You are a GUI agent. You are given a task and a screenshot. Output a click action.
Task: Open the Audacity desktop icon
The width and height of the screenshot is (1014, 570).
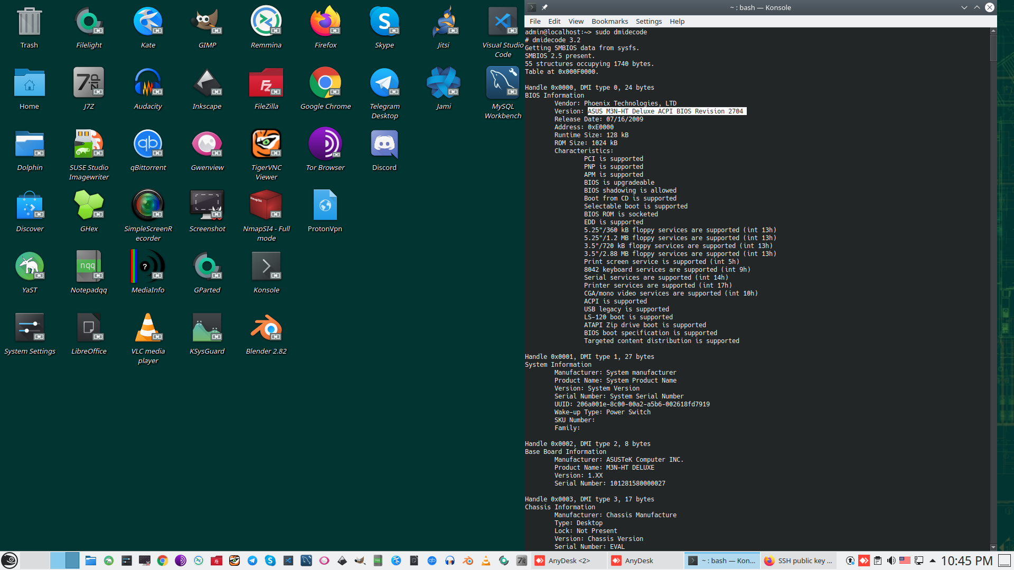click(x=148, y=83)
